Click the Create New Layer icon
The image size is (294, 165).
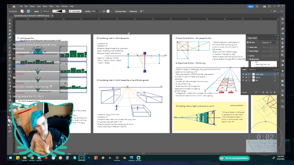point(271,92)
